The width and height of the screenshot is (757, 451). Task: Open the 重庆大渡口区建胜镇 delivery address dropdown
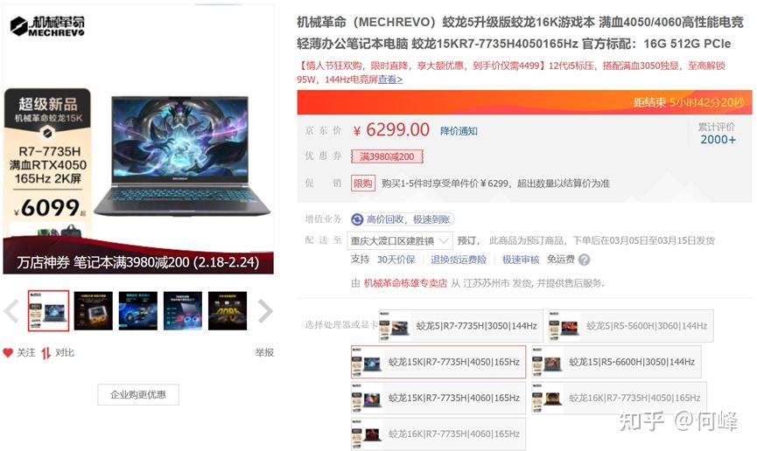(400, 240)
